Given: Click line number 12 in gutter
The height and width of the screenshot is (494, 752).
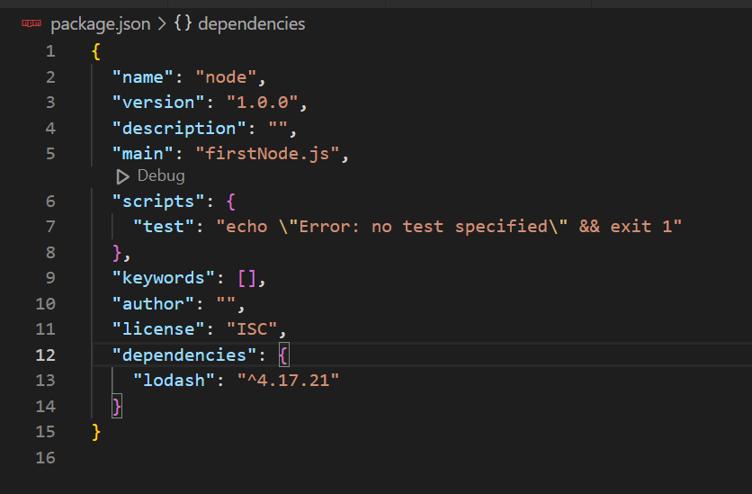Looking at the screenshot, I should pos(46,355).
